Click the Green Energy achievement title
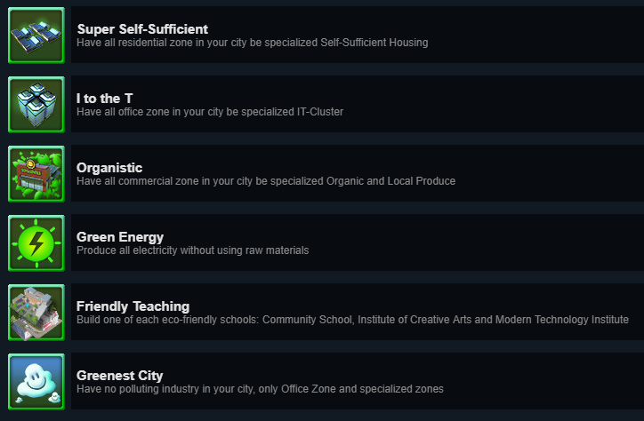 [x=120, y=237]
